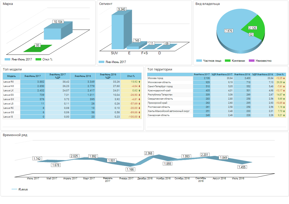Sort by the Модель column header

pyautogui.click(x=11, y=76)
